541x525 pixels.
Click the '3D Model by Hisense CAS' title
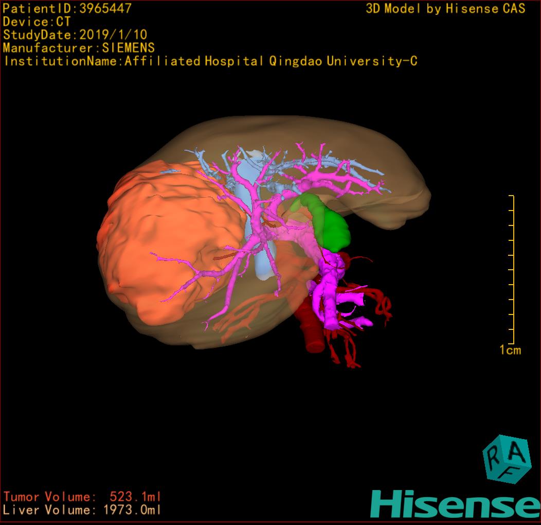(445, 9)
